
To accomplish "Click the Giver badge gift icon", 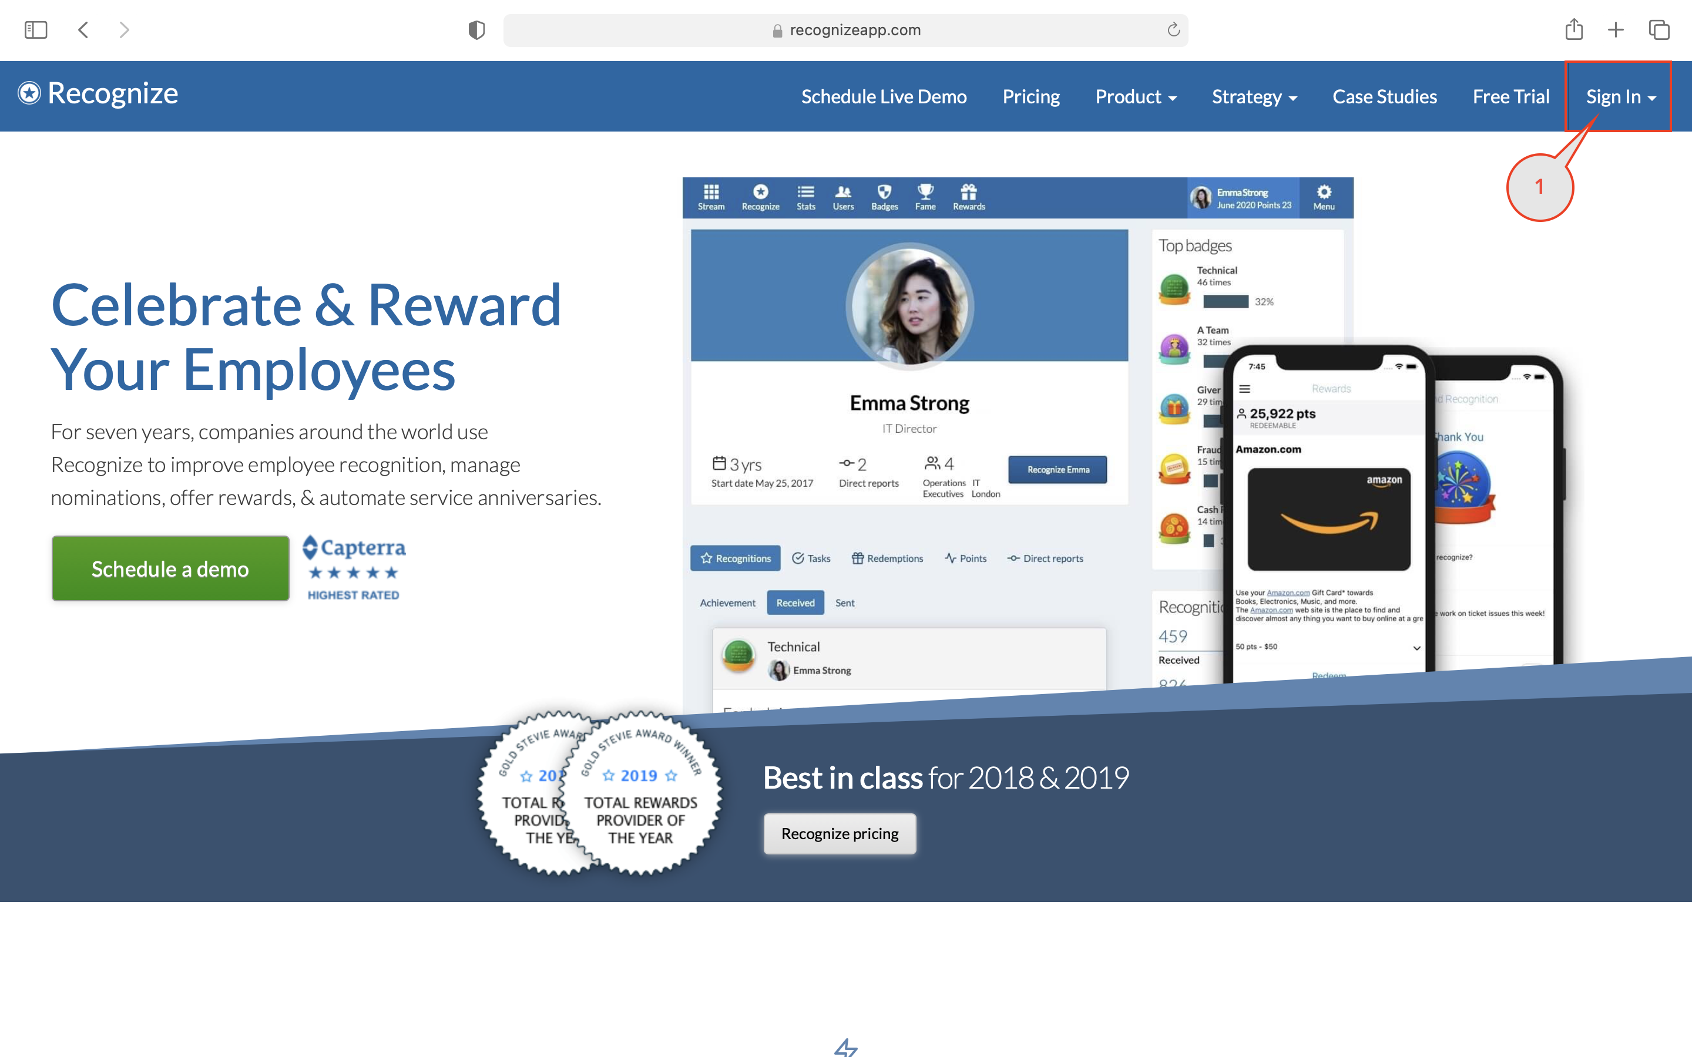I will pos(1174,408).
